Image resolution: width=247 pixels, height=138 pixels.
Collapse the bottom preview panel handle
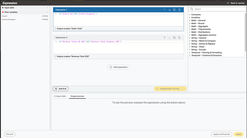point(149,93)
